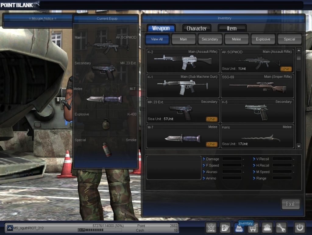Select the Keris melee weapon card
312x235 pixels.
(x=257, y=136)
